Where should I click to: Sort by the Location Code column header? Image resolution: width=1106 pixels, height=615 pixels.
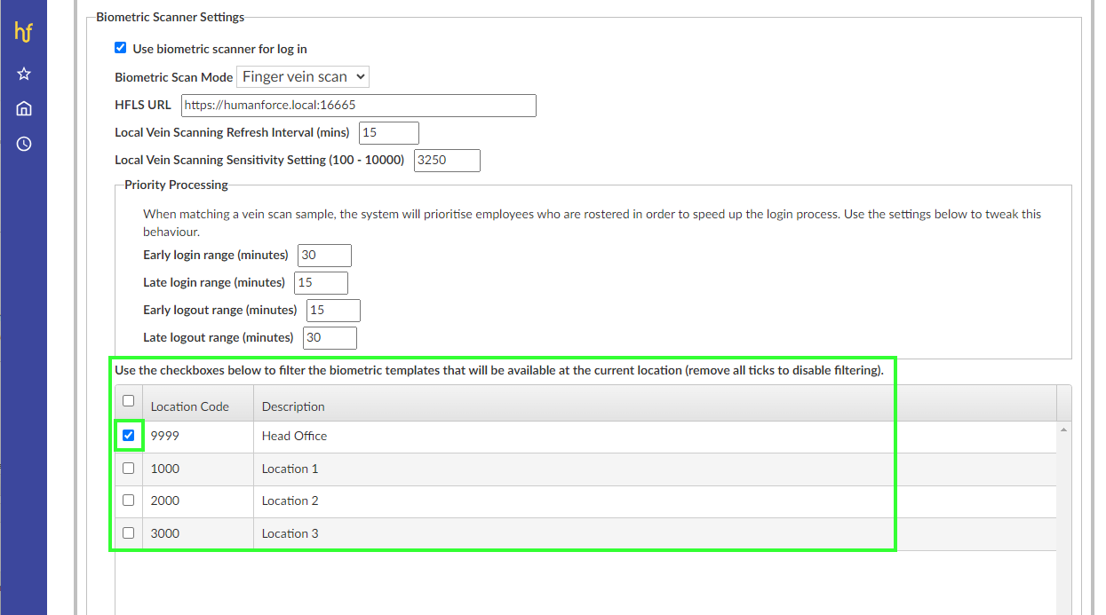190,406
